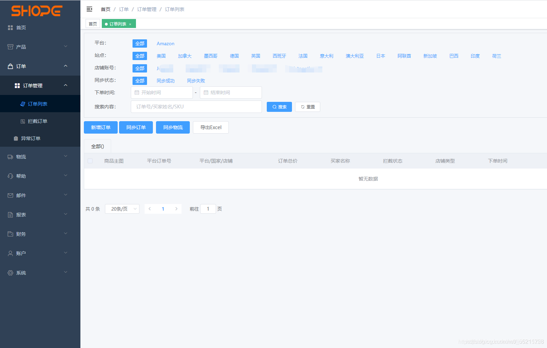547x348 pixels.
Task: Expand the 财务 menu chevron
Action: pos(66,233)
